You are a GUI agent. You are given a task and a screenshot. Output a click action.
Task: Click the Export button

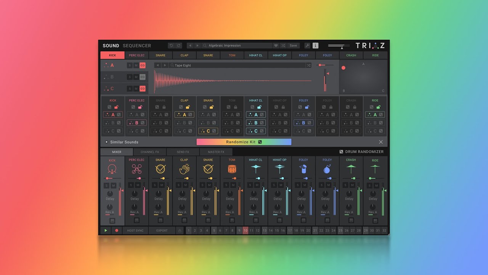pos(162,231)
